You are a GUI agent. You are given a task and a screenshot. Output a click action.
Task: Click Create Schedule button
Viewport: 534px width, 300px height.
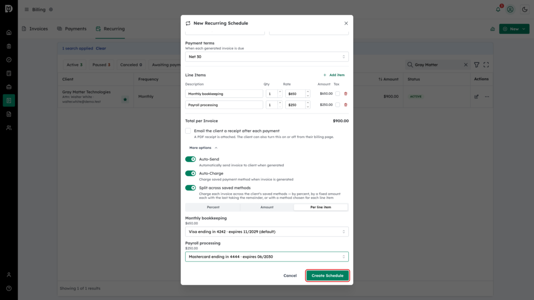(327, 276)
